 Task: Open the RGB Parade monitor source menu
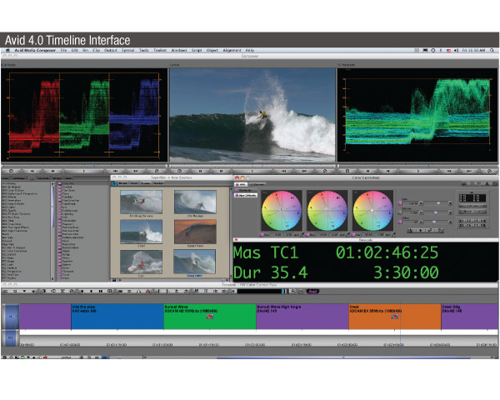(x=9, y=65)
